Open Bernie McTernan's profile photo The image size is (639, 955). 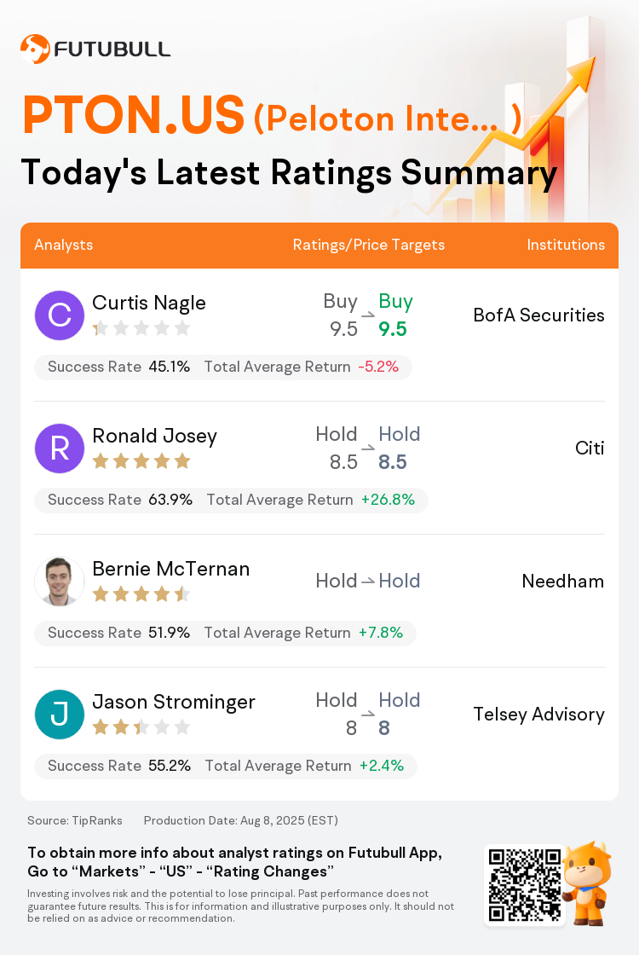coord(59,581)
